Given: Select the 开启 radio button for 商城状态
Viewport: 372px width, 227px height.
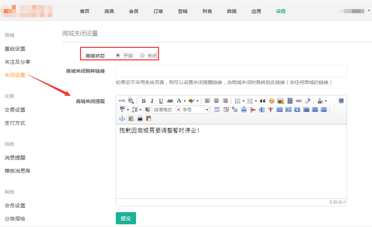Looking at the screenshot, I should (x=118, y=55).
